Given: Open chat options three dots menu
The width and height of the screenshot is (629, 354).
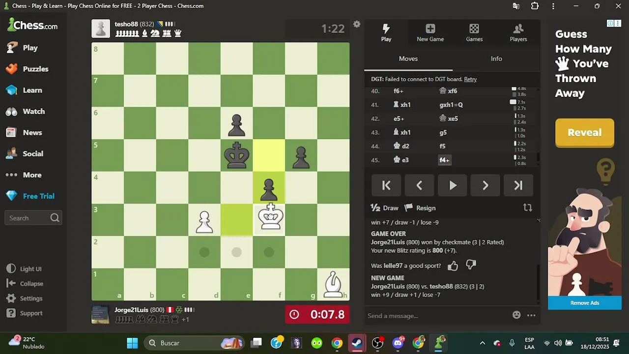Looking at the screenshot, I should 531,315.
